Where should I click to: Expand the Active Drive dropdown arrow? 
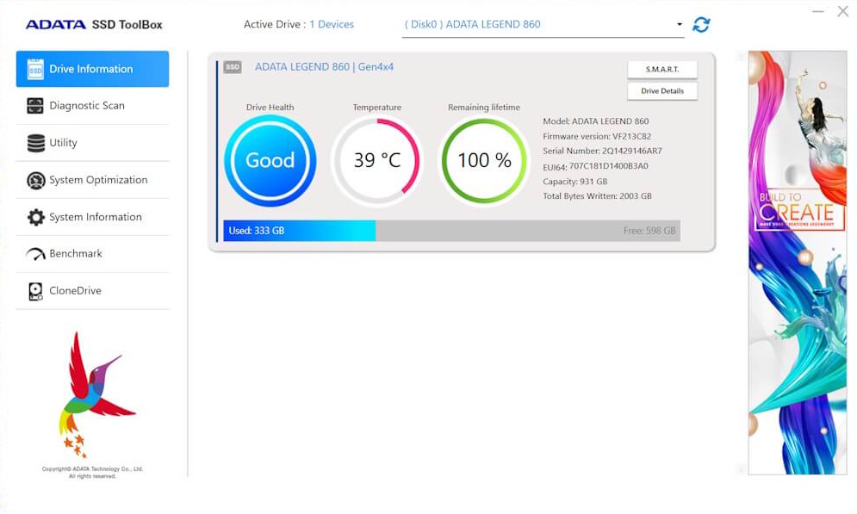680,24
